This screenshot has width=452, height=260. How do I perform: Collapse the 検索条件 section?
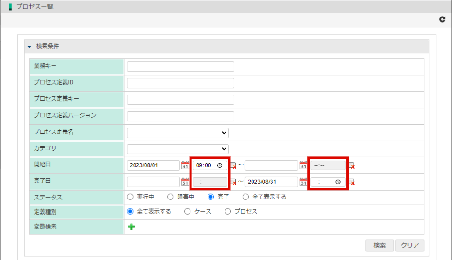(x=29, y=47)
